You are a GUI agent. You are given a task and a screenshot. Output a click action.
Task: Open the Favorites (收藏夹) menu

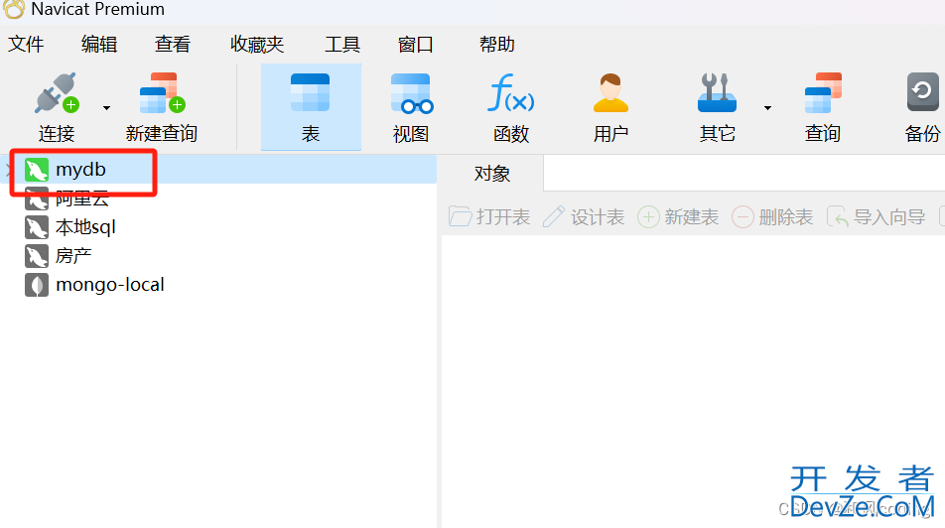[257, 44]
